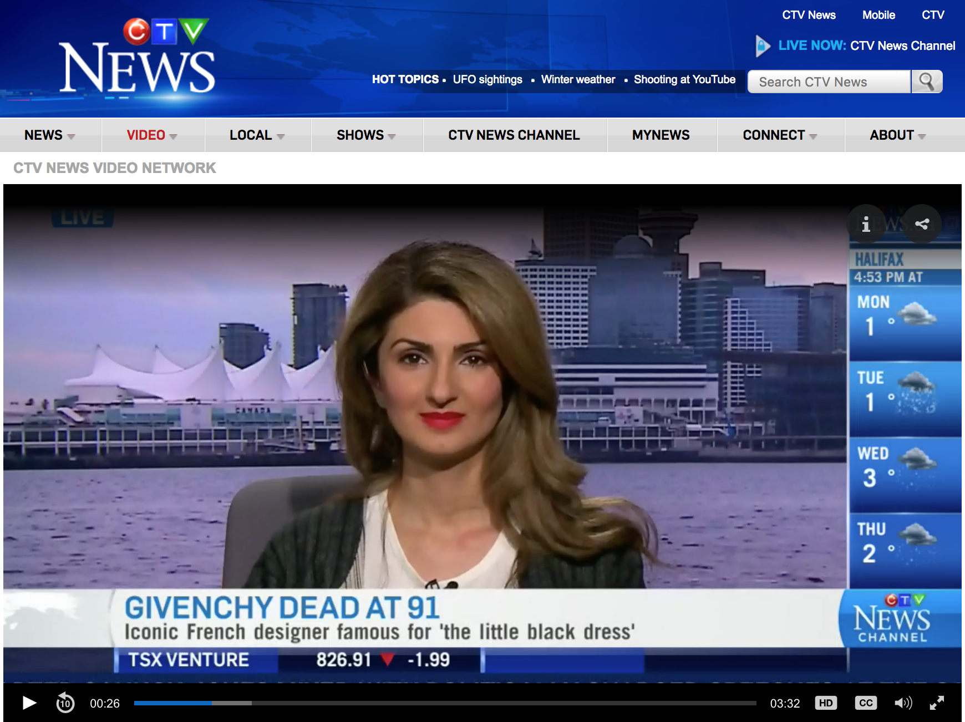Enter fullscreen video mode
Image resolution: width=965 pixels, height=722 pixels.
tap(937, 703)
